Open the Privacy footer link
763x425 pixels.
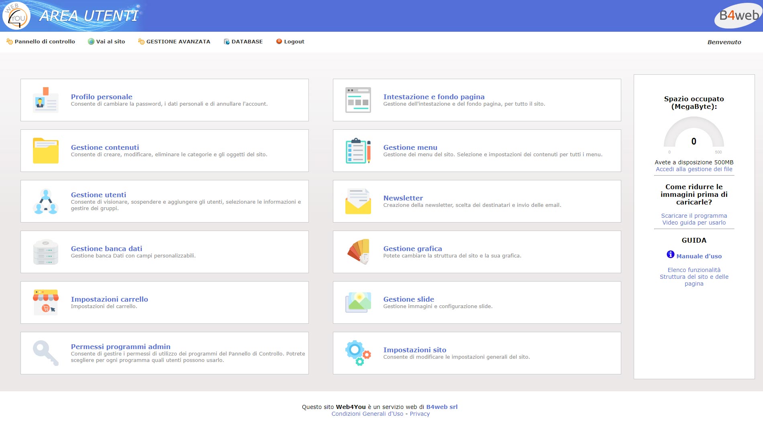(x=420, y=414)
